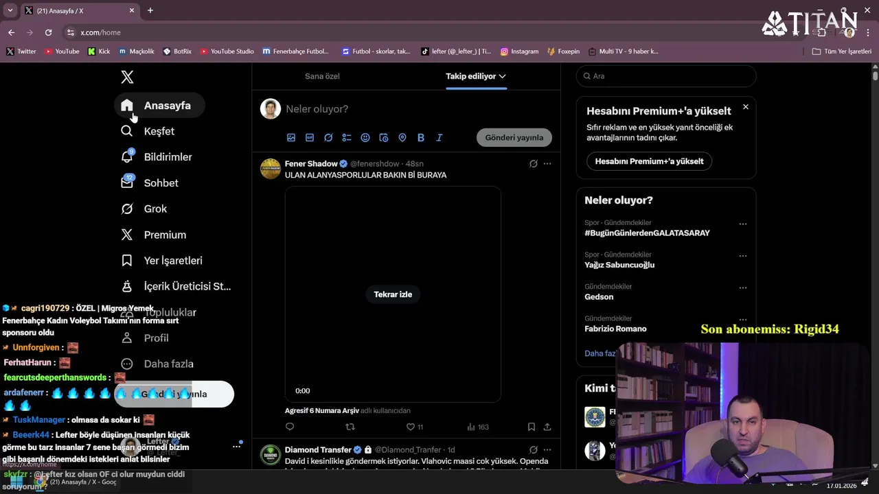Click Gönderi yayınla button
879x494 pixels.
coord(514,137)
